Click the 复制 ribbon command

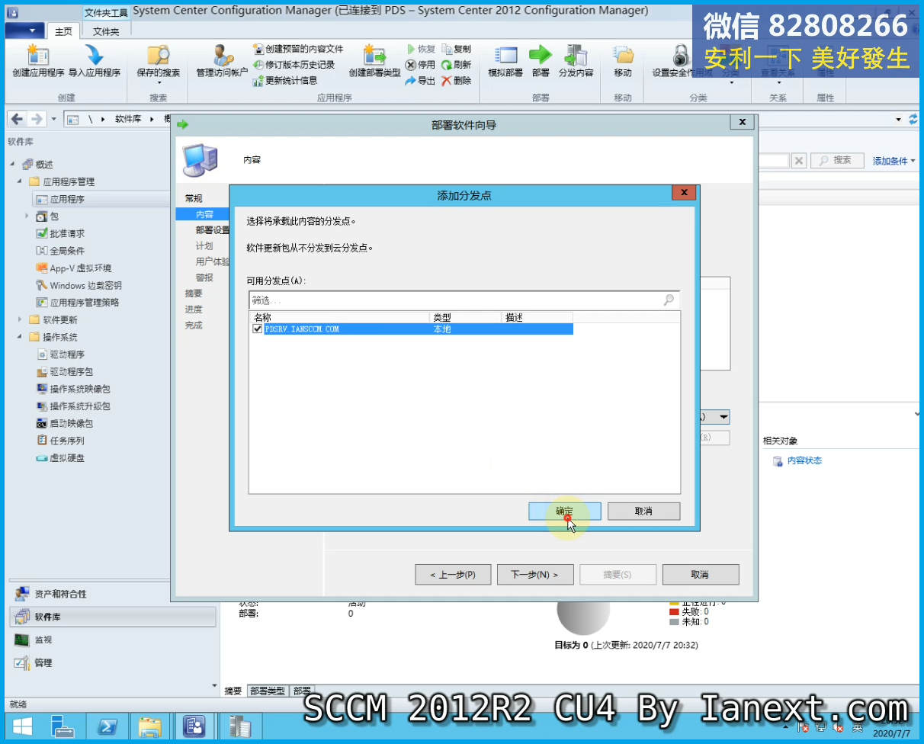pyautogui.click(x=456, y=49)
